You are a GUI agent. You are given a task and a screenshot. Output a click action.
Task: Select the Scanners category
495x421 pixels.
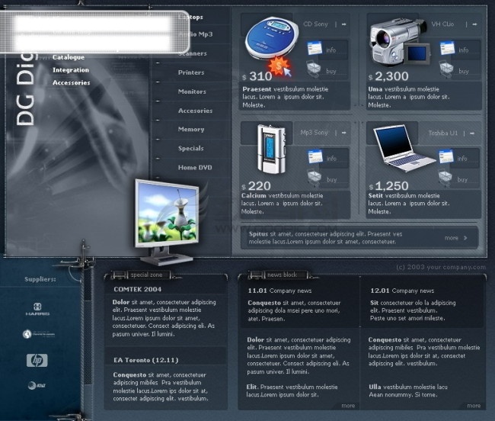click(x=192, y=53)
